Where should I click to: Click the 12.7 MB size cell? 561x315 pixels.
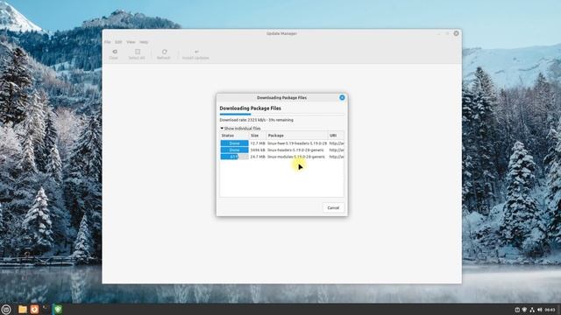tap(258, 143)
